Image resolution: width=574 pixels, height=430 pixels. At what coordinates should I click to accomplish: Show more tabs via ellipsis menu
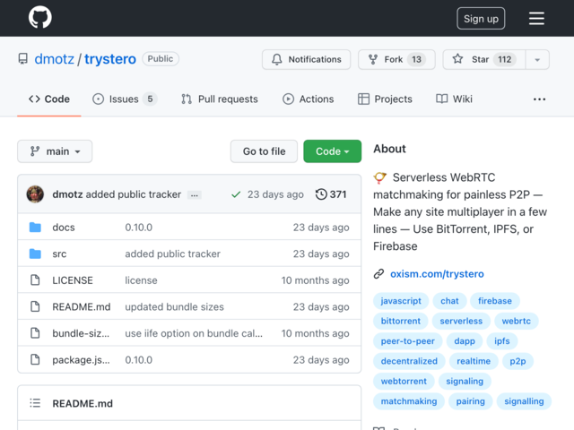click(x=539, y=99)
